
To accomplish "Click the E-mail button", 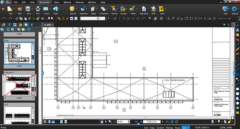I will 46,10.
